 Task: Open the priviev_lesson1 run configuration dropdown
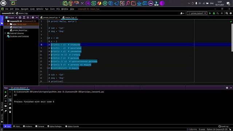click(197, 13)
